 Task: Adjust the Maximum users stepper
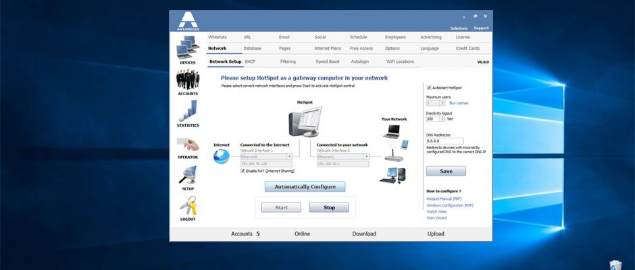tap(442, 103)
